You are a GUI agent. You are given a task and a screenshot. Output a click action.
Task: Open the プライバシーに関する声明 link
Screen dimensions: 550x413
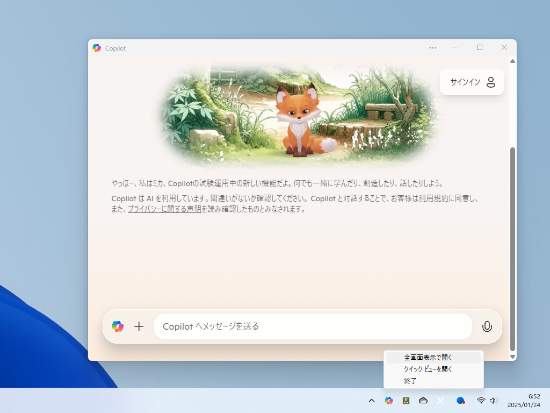click(x=165, y=209)
